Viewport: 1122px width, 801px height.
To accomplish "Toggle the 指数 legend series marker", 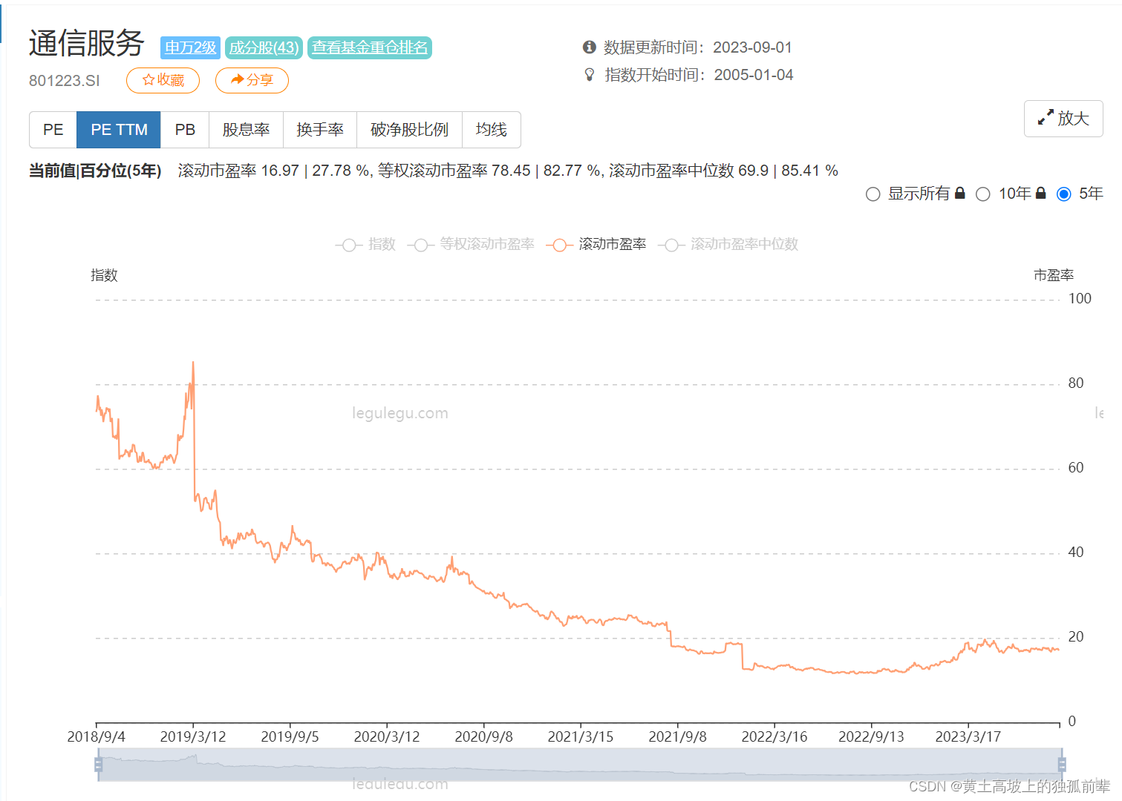I will [348, 245].
